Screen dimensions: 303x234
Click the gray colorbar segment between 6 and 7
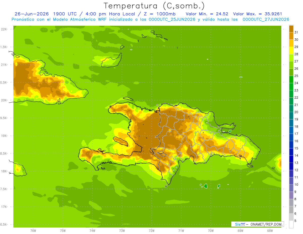[291, 210]
